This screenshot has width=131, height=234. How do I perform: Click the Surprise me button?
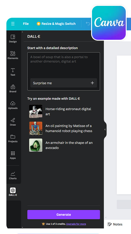click(x=63, y=83)
